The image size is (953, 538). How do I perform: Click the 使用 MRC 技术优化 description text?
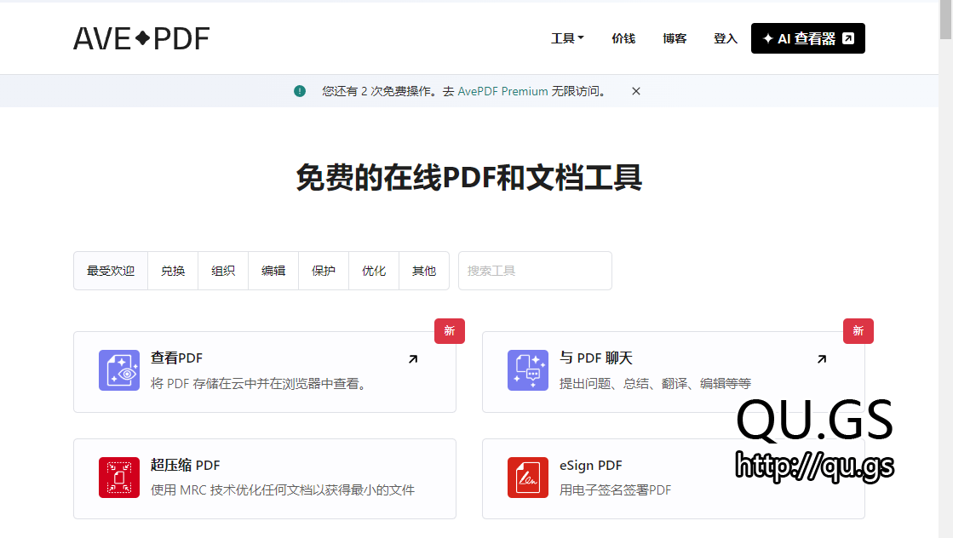coord(283,490)
